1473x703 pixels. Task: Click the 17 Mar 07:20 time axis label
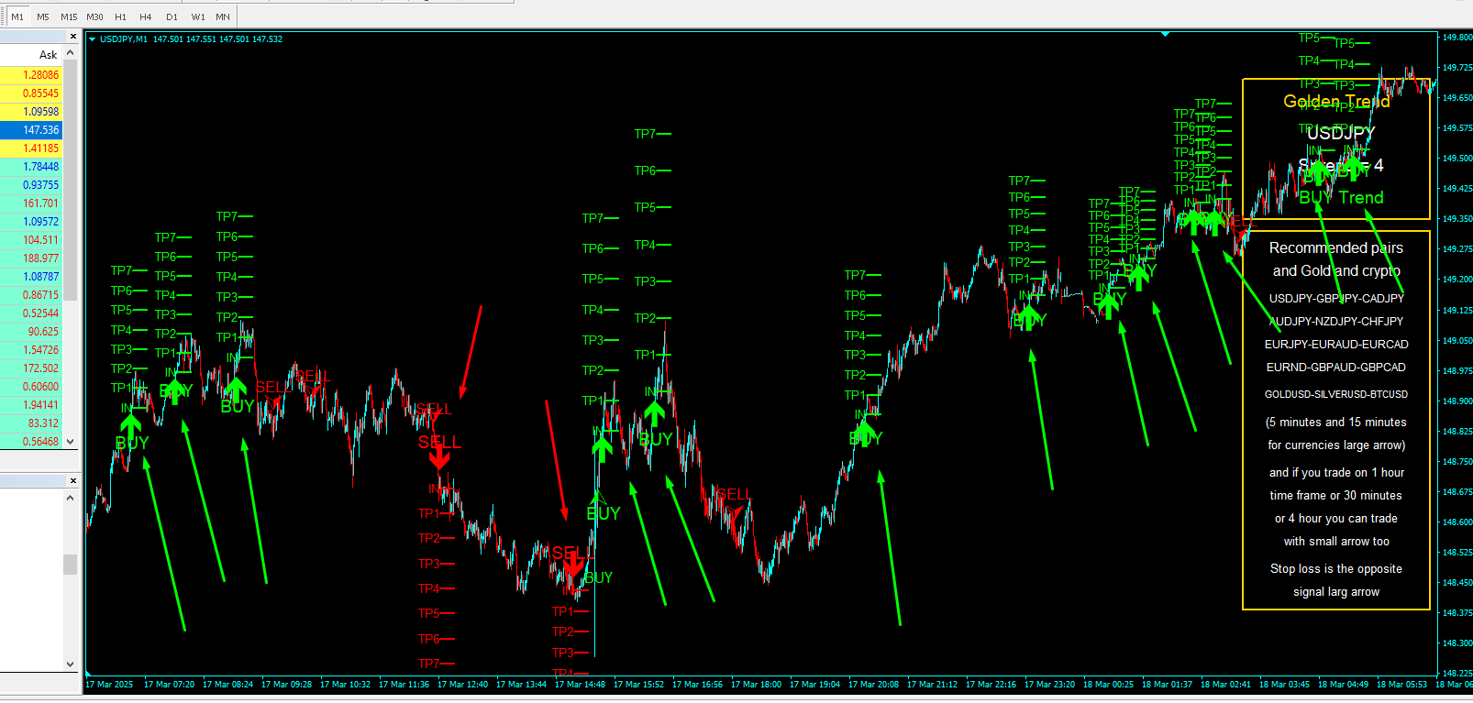(169, 684)
